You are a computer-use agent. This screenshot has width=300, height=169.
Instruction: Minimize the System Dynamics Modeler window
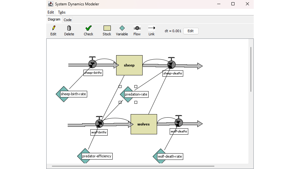219,4
